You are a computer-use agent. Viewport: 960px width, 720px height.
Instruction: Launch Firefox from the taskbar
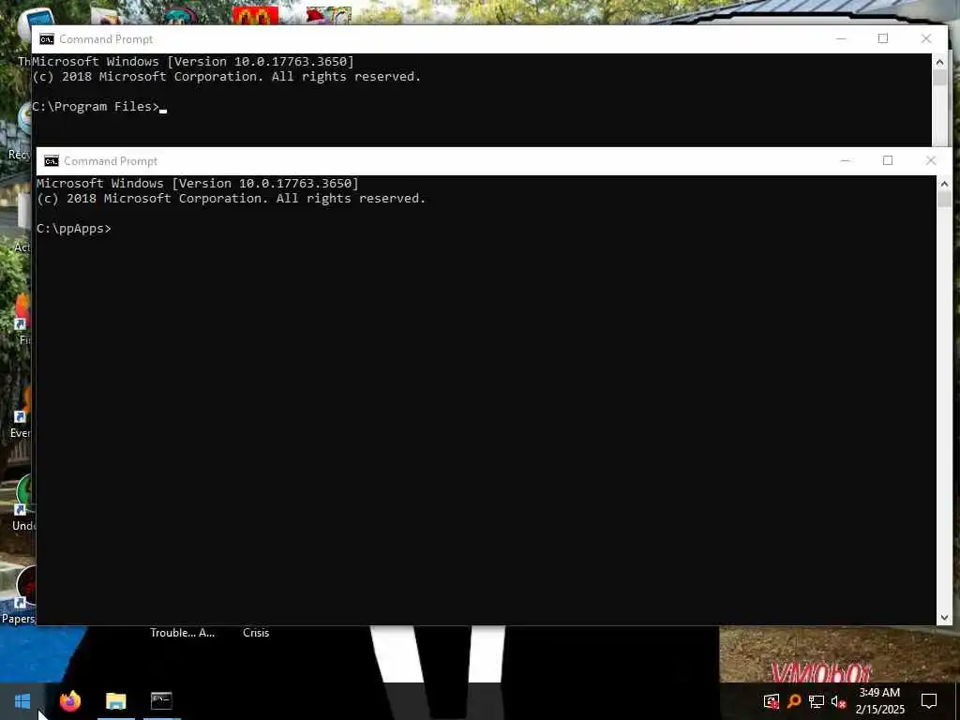point(70,700)
